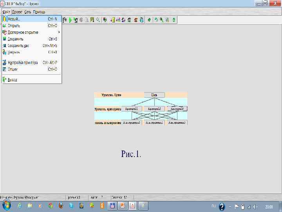The width and height of the screenshot is (282, 212).
Task: Click the help question mark tray icon
Action: point(222,207)
